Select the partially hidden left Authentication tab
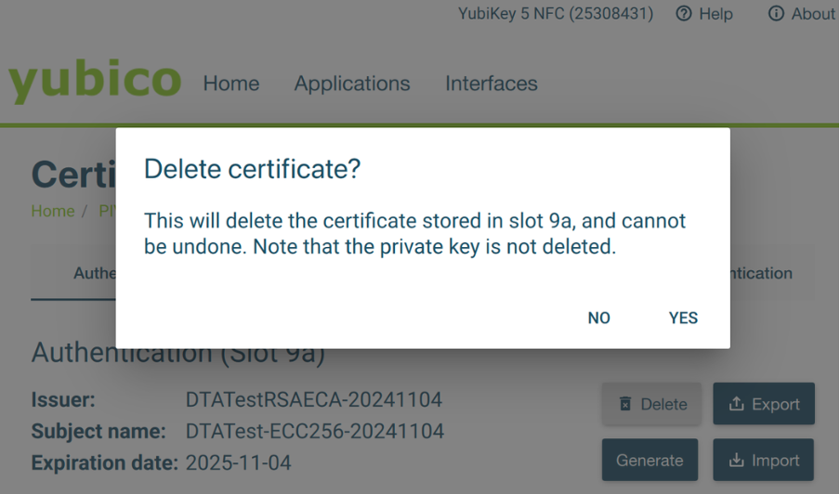The image size is (840, 494). [x=93, y=274]
